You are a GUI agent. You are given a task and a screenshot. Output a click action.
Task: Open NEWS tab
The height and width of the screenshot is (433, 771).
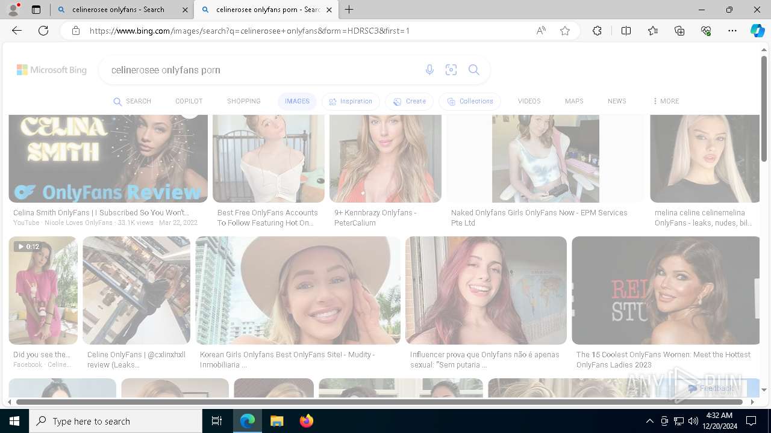pos(617,101)
